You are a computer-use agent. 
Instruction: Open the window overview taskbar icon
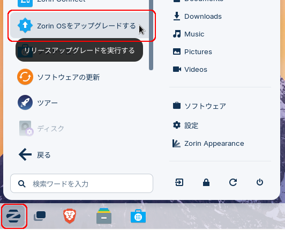coord(40,216)
